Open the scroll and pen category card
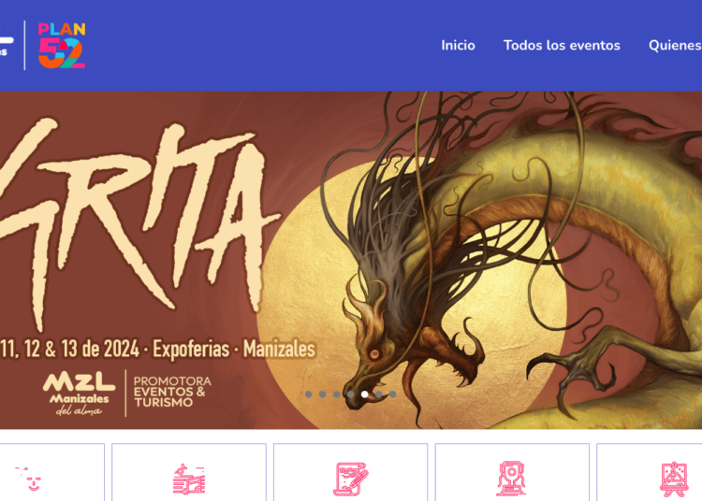702x501 pixels. tap(351, 472)
